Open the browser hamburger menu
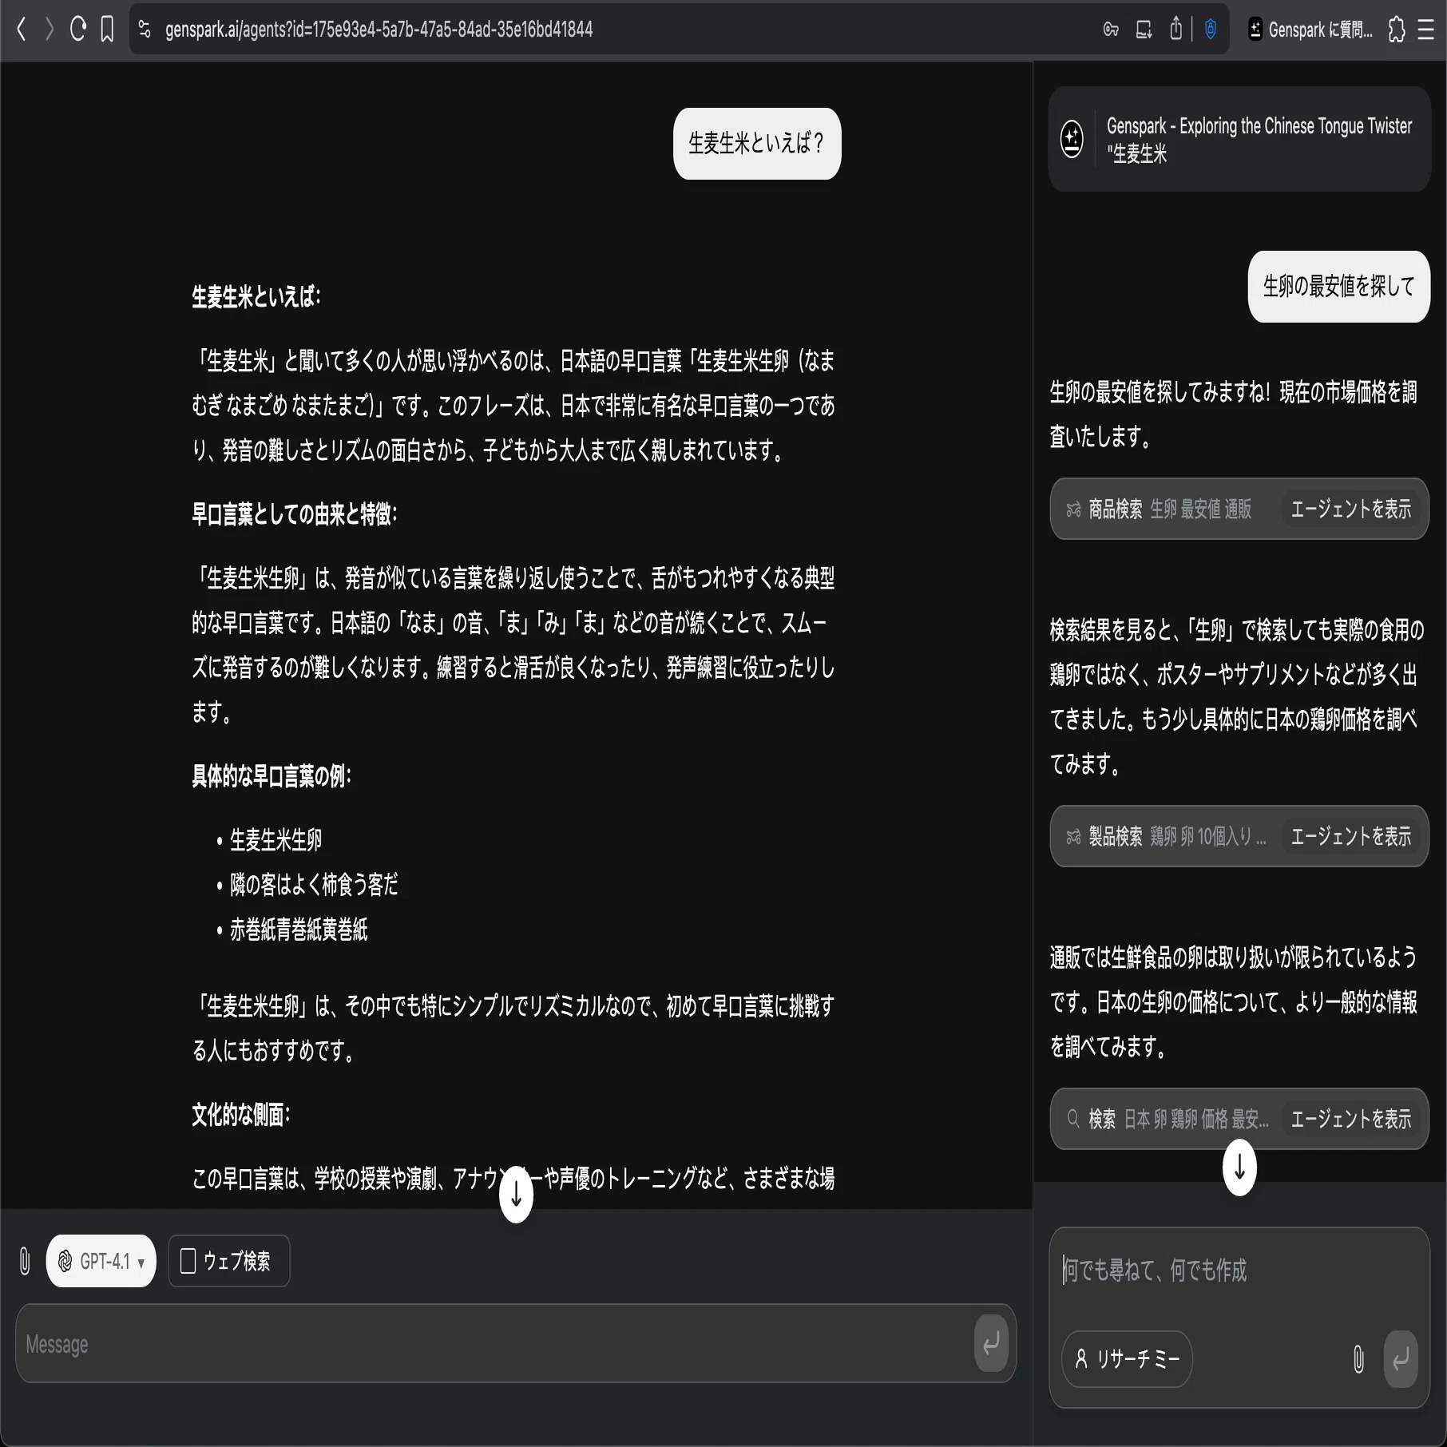Image resolution: width=1447 pixels, height=1447 pixels. coord(1426,30)
